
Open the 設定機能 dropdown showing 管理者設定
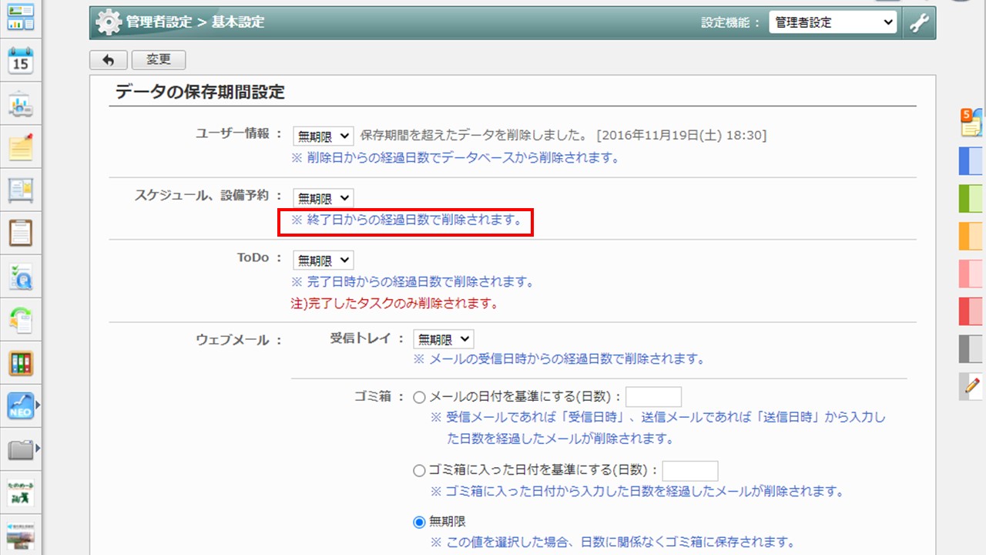(833, 22)
